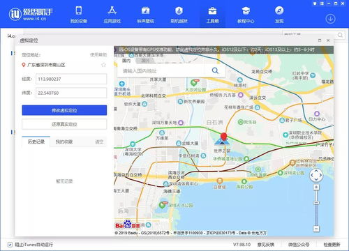This screenshot has width=349, height=251.
Task: Click the 深圳大学 marker on the map
Action: click(x=133, y=144)
